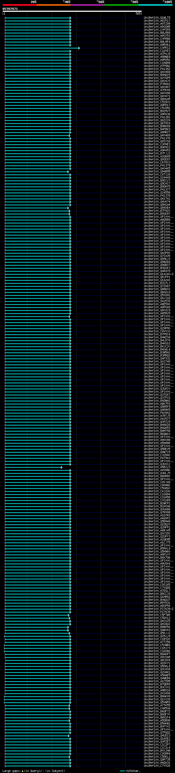Open hit UniRef100_Q3U8I0
175x773 pixels.
point(157,389)
